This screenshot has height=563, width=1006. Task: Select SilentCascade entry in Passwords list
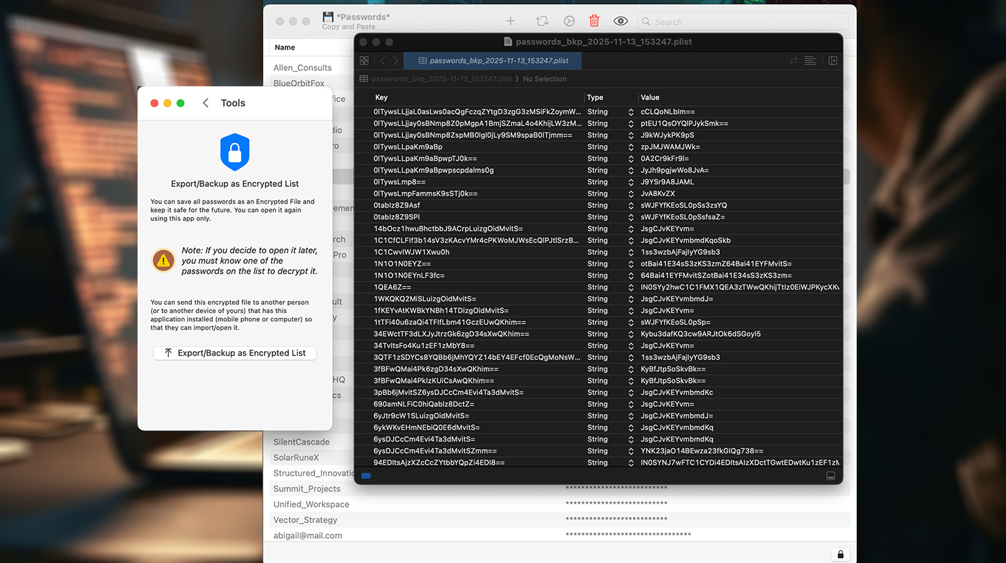click(x=301, y=442)
